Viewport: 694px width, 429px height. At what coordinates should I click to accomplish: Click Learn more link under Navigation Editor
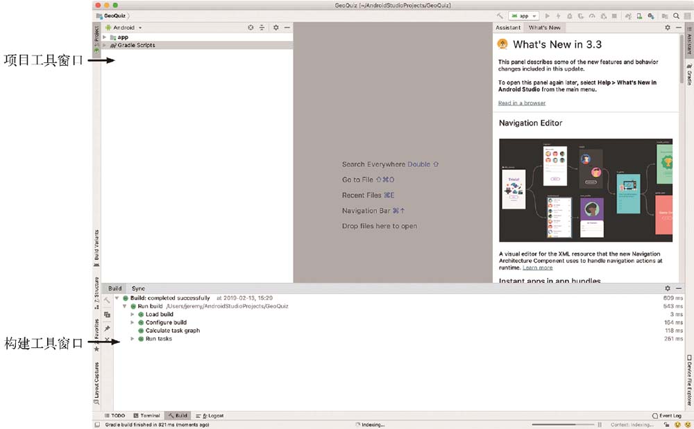coord(537,268)
